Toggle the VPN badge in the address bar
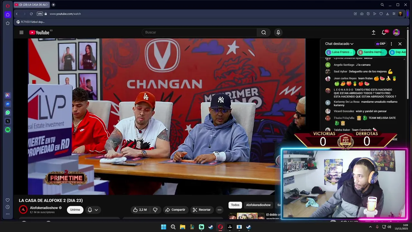412x232 pixels. pyautogui.click(x=40, y=14)
